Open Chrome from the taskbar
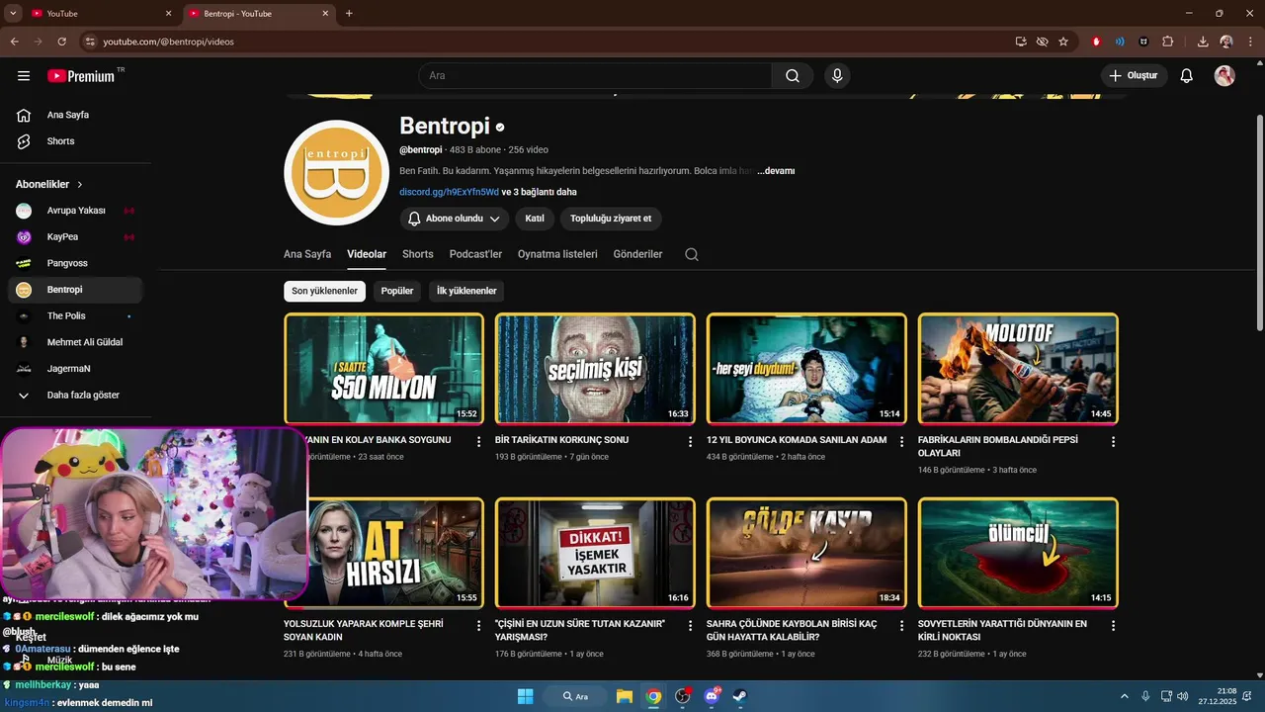The height and width of the screenshot is (712, 1265). pyautogui.click(x=653, y=696)
